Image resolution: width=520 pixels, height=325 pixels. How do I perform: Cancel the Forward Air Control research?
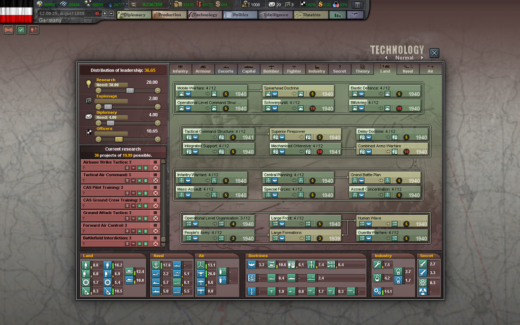point(155,231)
